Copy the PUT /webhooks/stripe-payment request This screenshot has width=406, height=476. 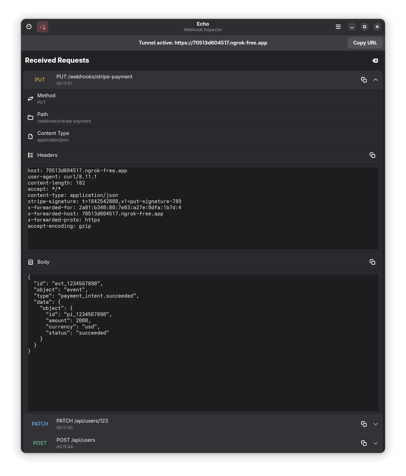point(364,80)
